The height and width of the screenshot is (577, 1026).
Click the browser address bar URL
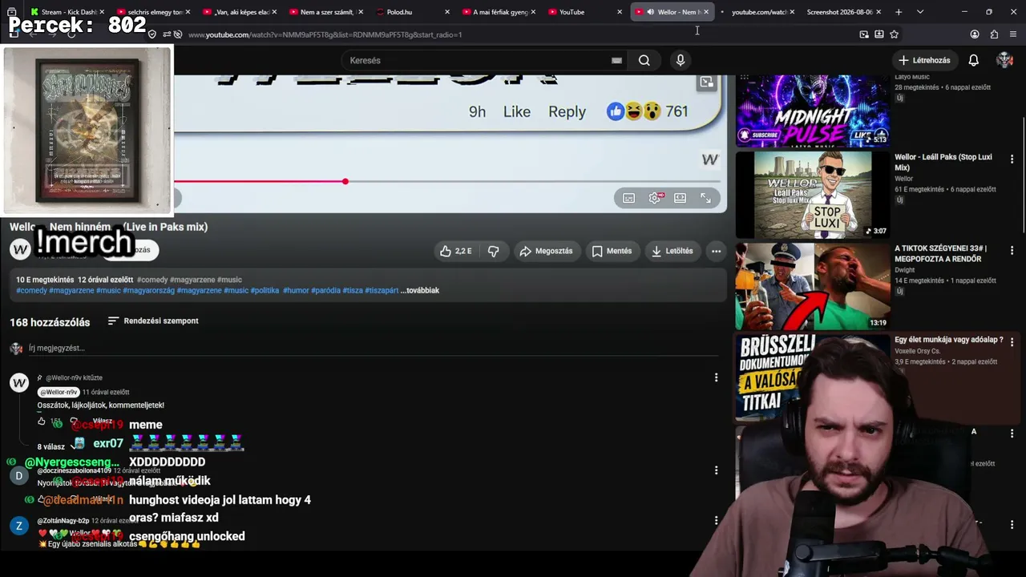click(325, 34)
